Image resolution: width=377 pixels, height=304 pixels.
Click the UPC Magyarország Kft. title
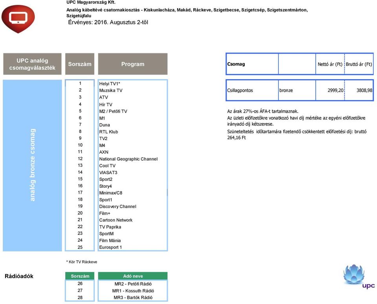[x=91, y=2]
